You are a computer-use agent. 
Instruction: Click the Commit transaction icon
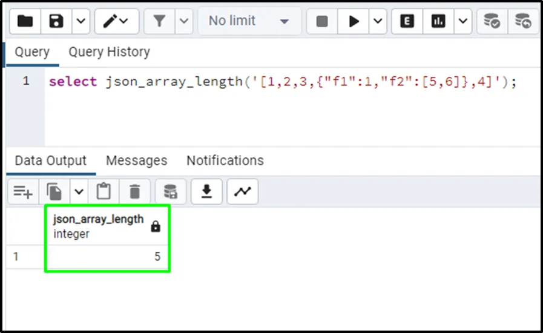[x=492, y=21]
